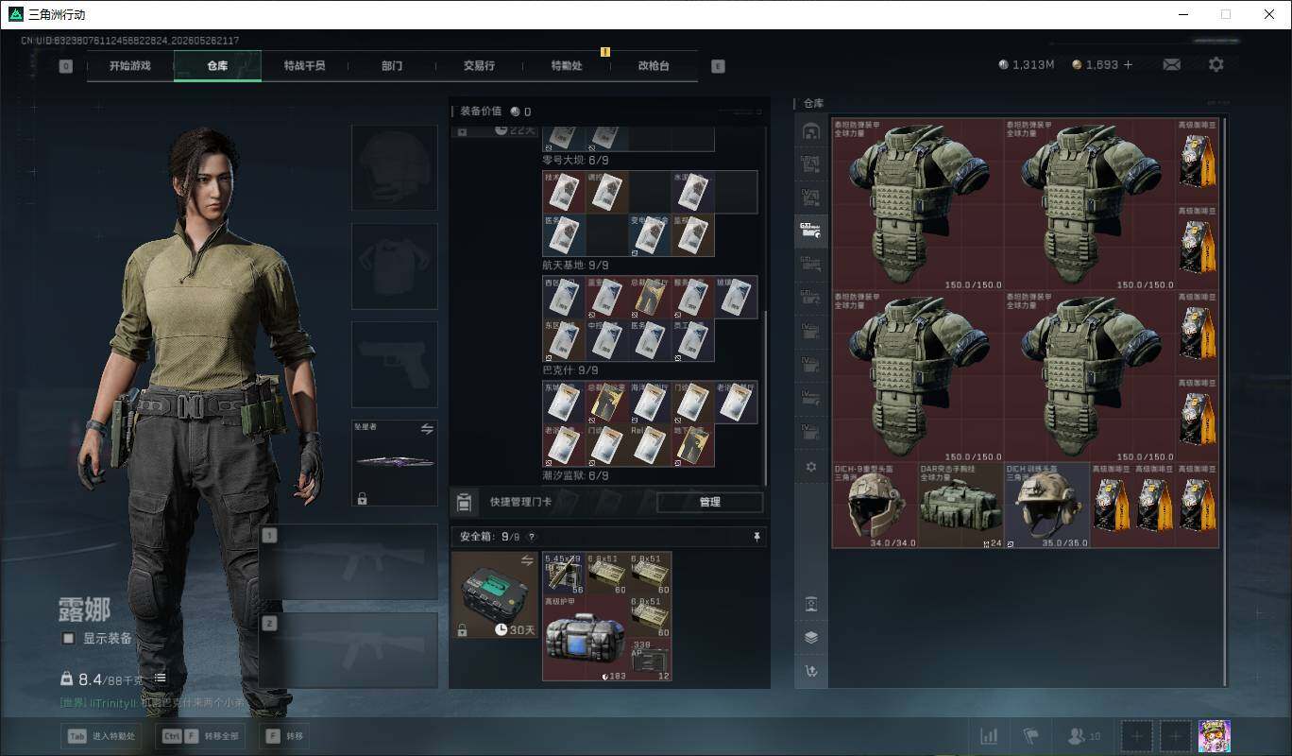Select the 仓库 tab

[x=217, y=66]
